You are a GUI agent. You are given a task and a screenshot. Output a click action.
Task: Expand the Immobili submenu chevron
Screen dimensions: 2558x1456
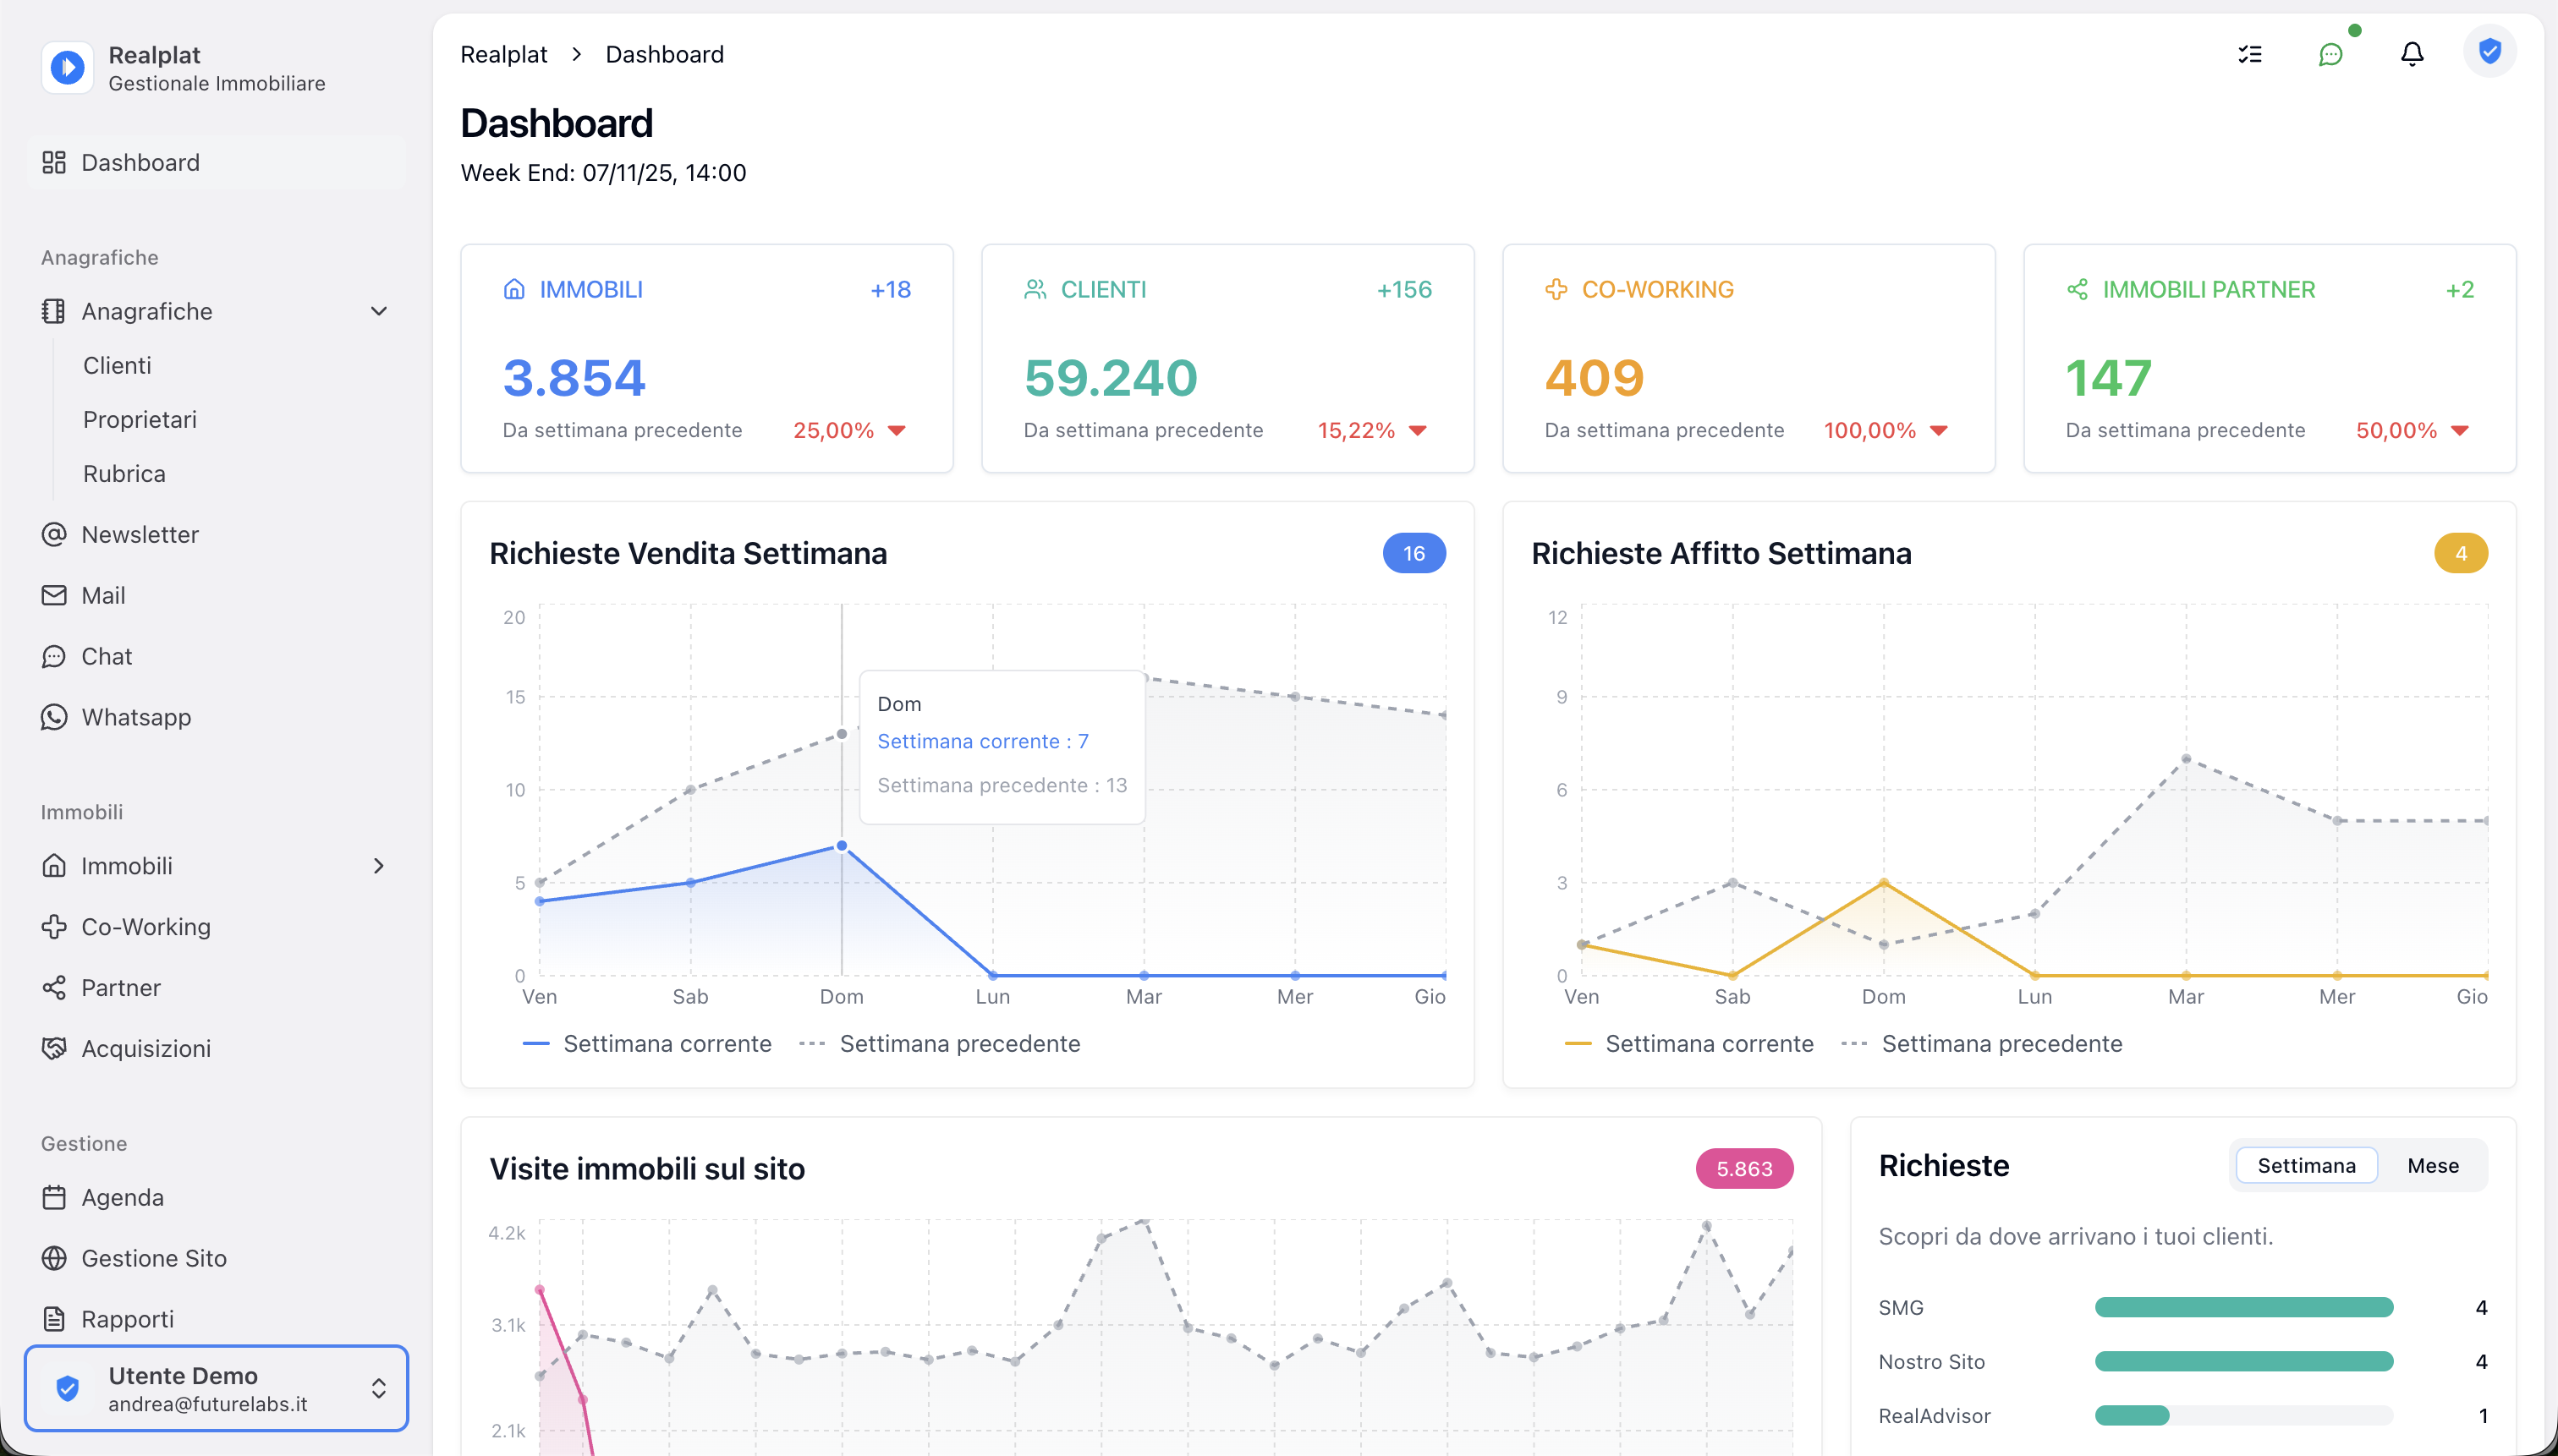[x=378, y=866]
